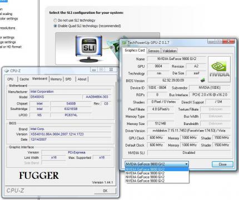The image size is (239, 200).
Task: Open the GPU selection dropdown arrow in GPU-Z
Action: point(186,164)
